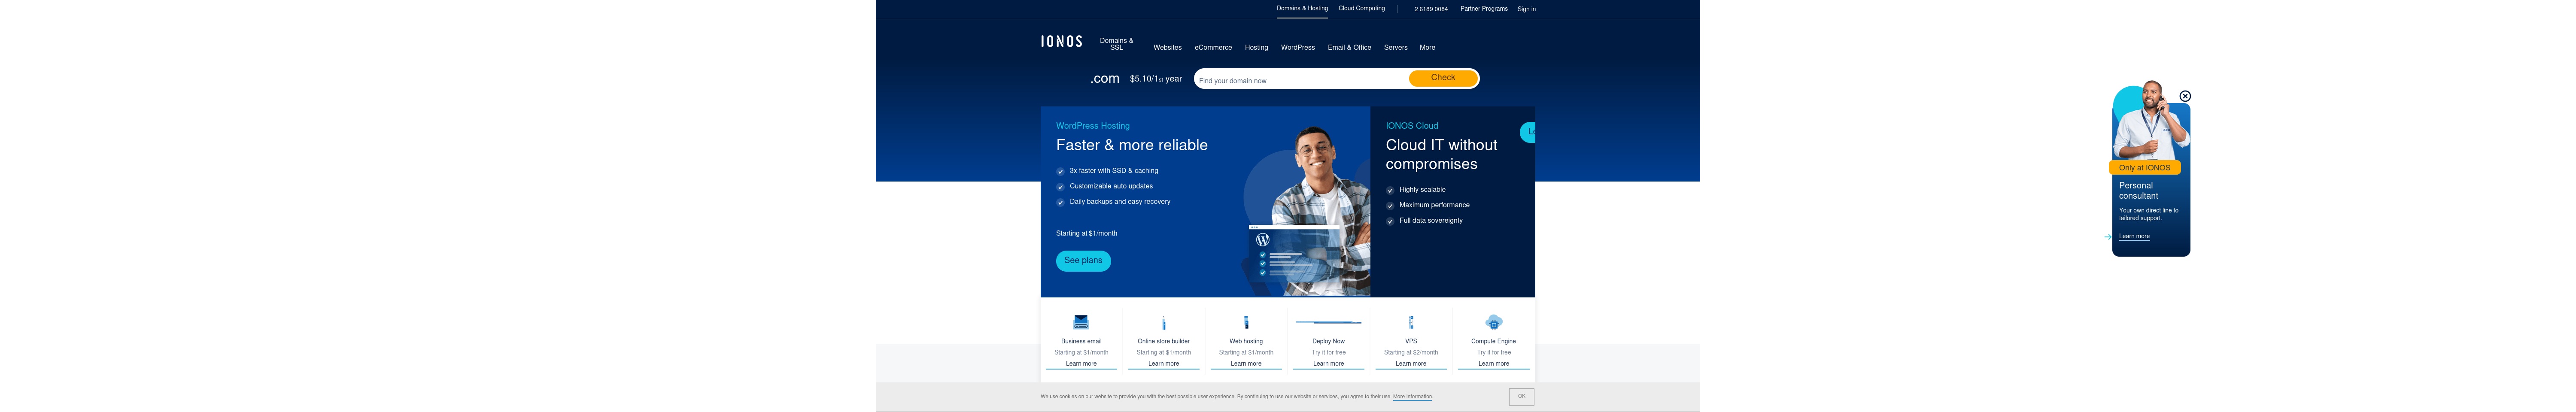Open the Websites menu
Screen dimensions: 2576x412
click(x=1167, y=47)
